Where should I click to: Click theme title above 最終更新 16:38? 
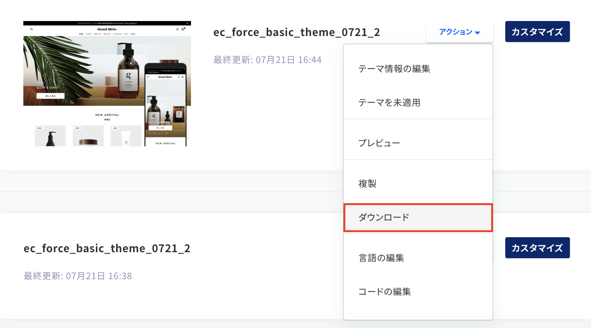[x=107, y=248]
